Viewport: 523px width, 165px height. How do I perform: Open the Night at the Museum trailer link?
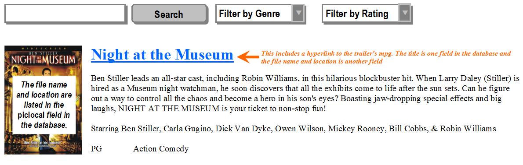click(x=162, y=55)
